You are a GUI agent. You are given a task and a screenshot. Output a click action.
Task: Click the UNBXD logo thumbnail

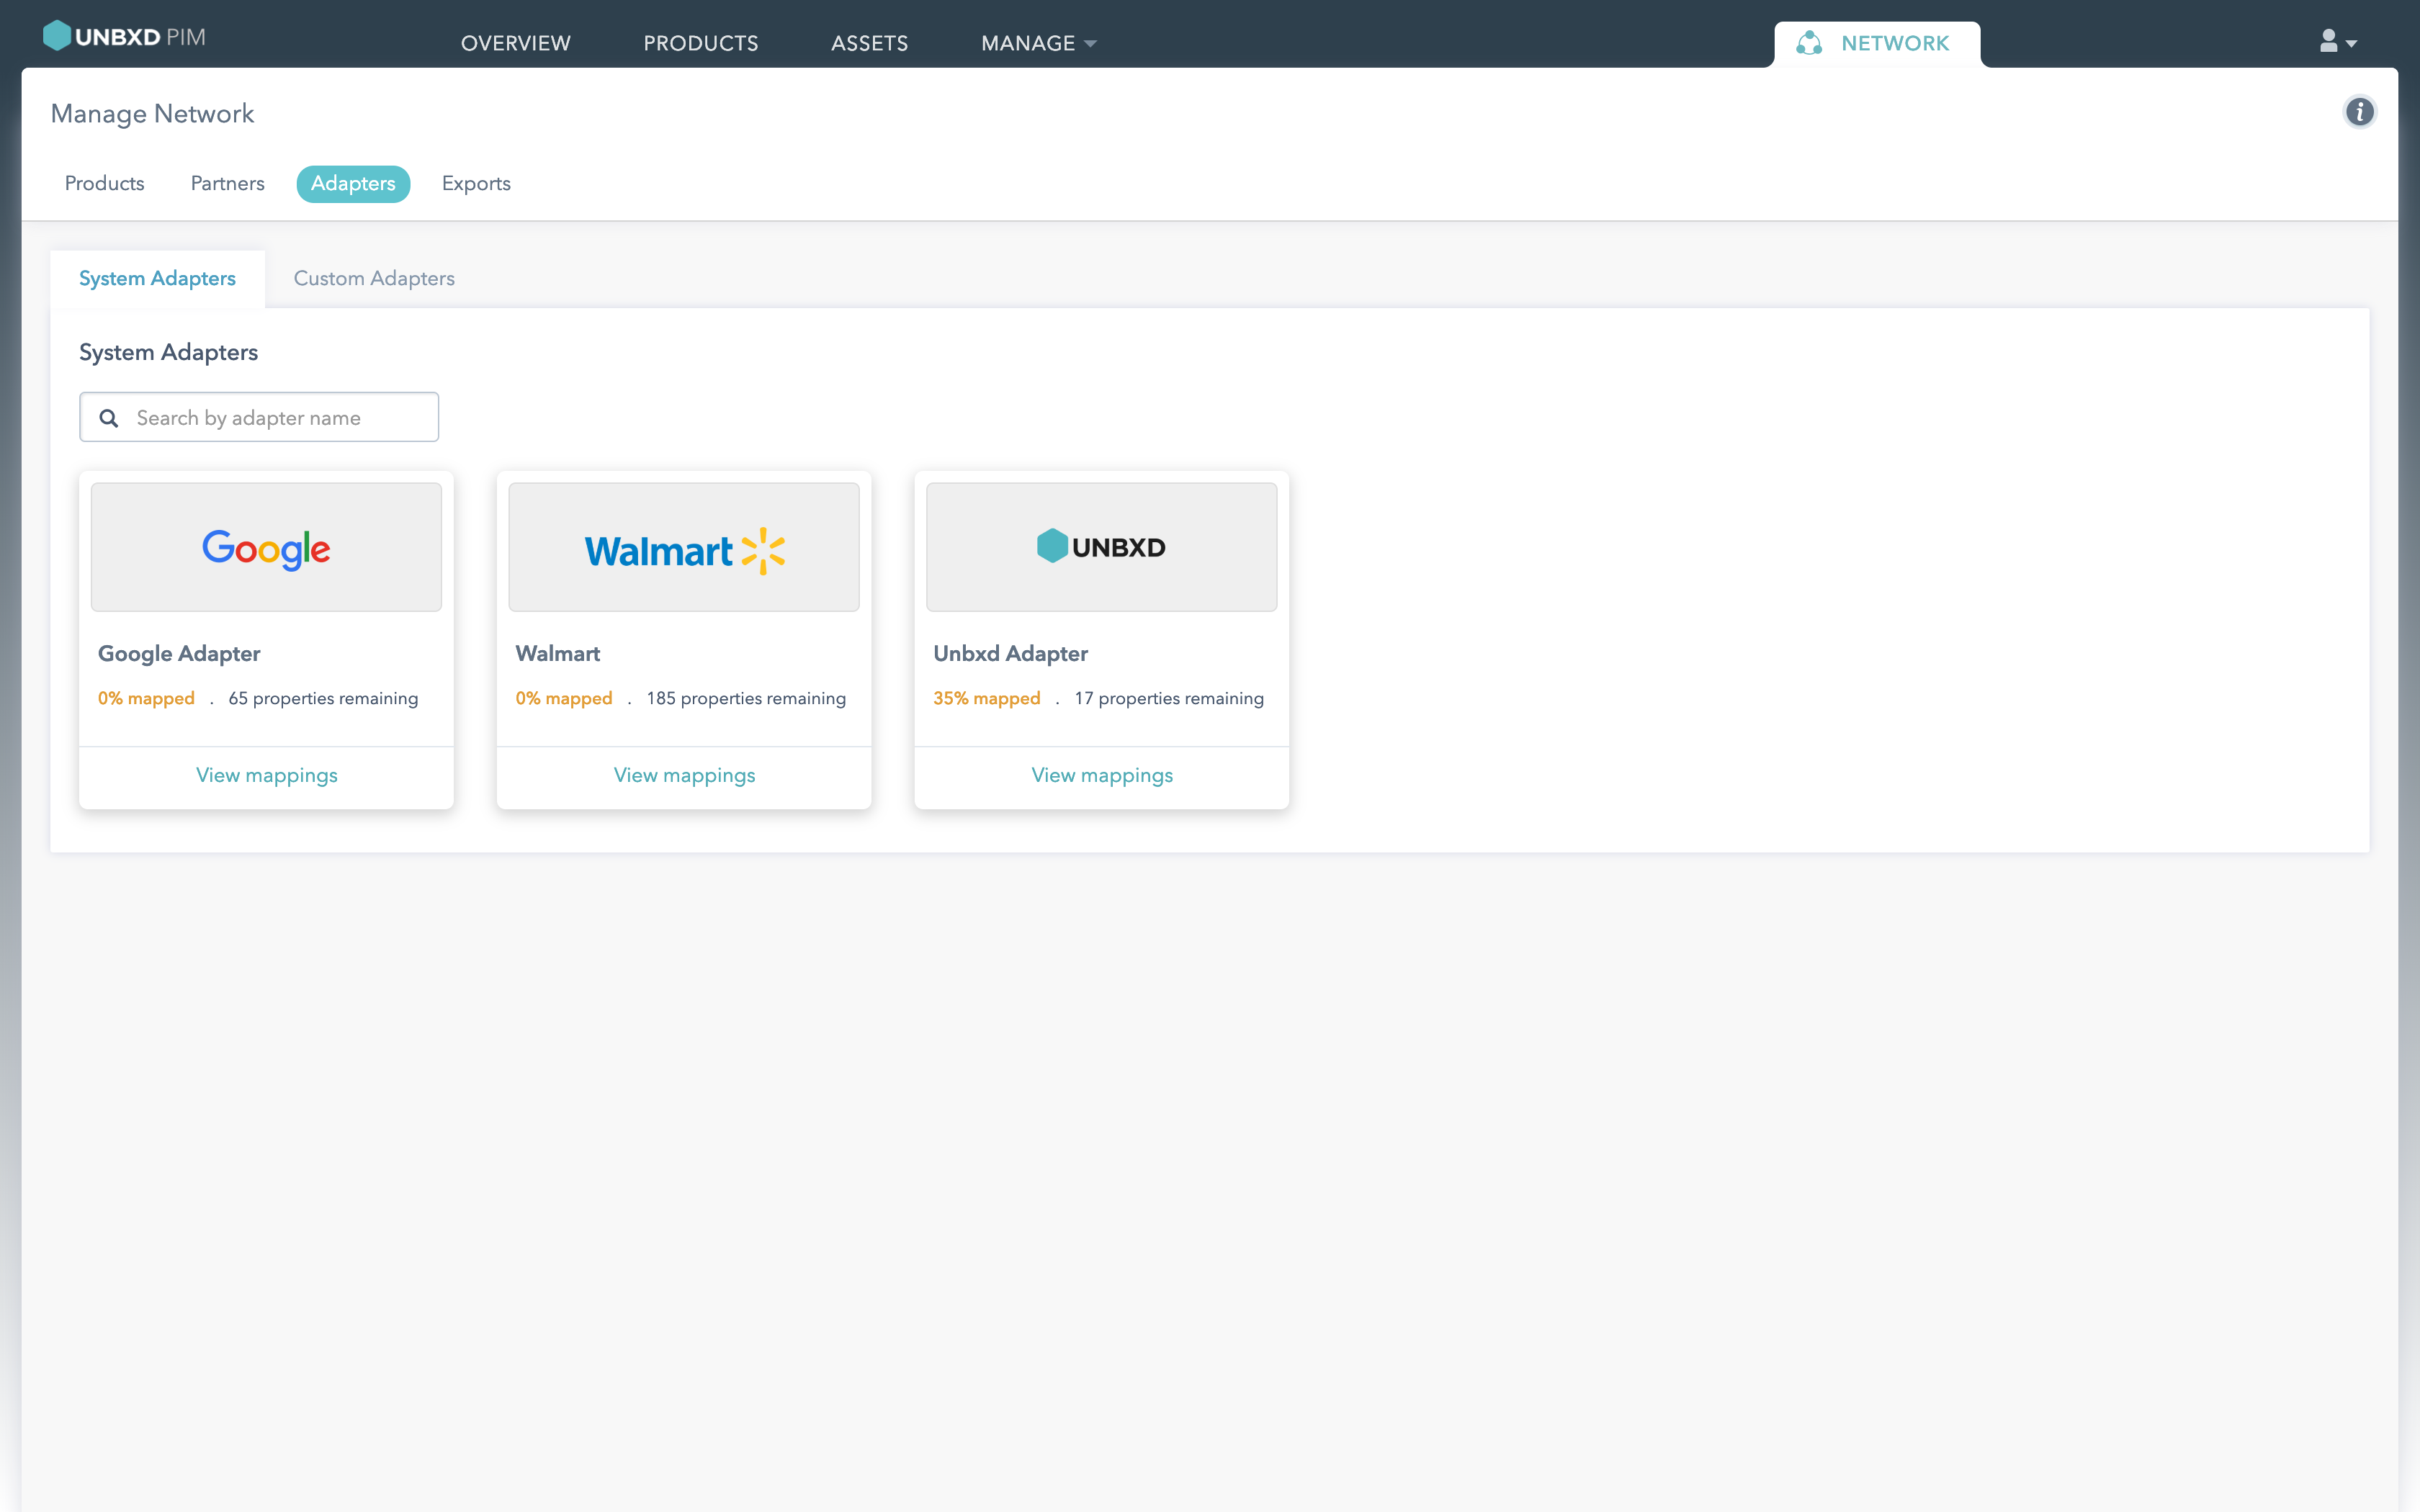click(x=1101, y=547)
